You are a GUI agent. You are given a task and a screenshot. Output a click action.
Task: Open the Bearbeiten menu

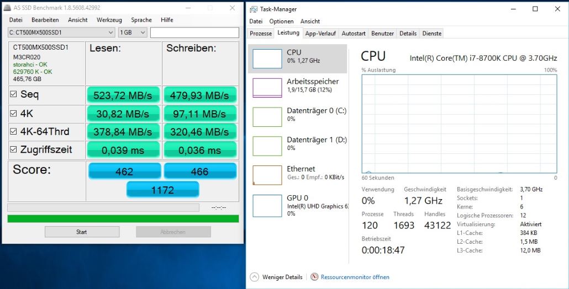tap(45, 20)
